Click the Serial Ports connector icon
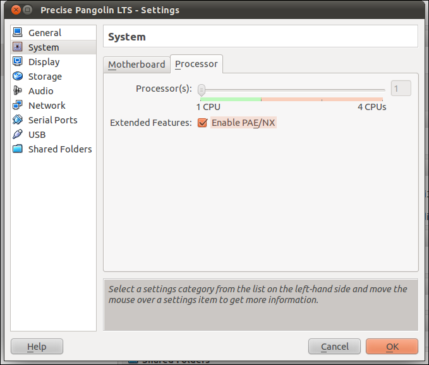429x365 pixels. (x=18, y=120)
